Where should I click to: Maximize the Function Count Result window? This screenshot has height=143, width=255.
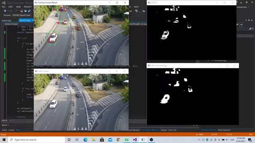coord(117,3)
